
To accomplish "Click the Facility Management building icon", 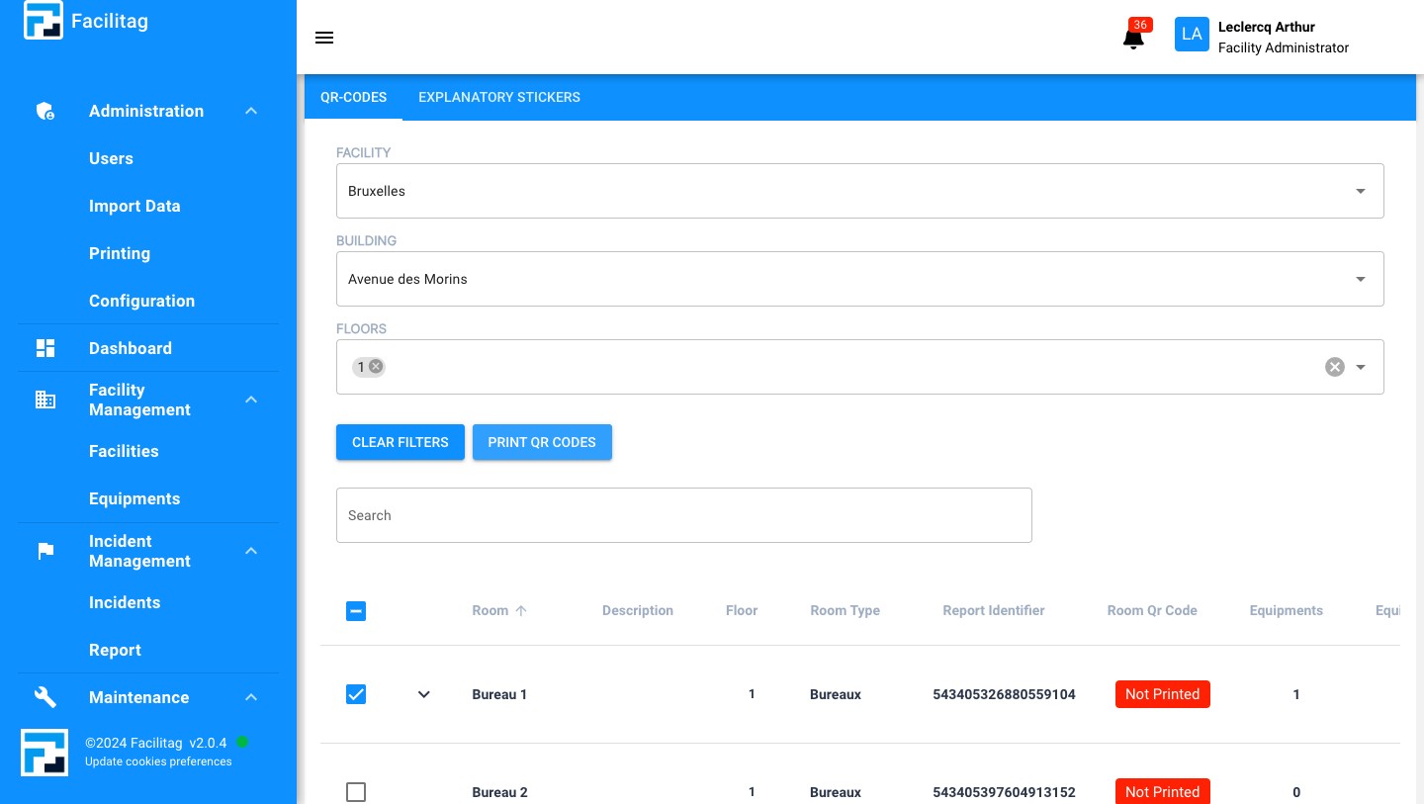I will click(45, 400).
